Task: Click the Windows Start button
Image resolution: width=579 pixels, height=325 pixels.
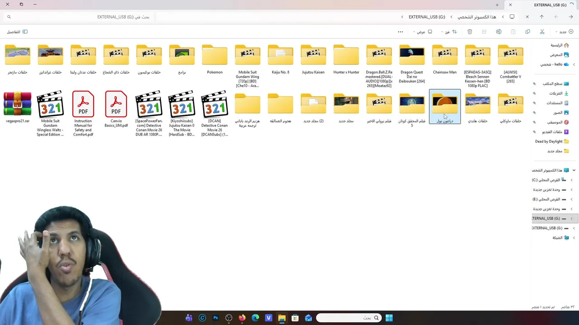Action: tap(389, 318)
